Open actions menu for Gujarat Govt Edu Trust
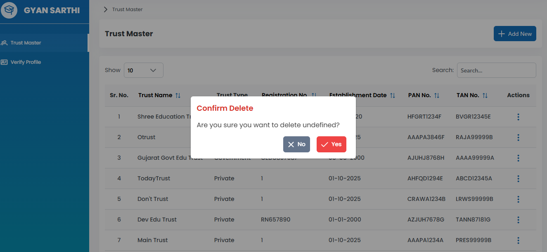The width and height of the screenshot is (547, 252). (x=518, y=158)
